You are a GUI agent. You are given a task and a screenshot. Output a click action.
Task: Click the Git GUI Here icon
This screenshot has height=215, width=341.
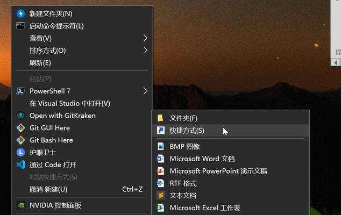click(x=20, y=128)
